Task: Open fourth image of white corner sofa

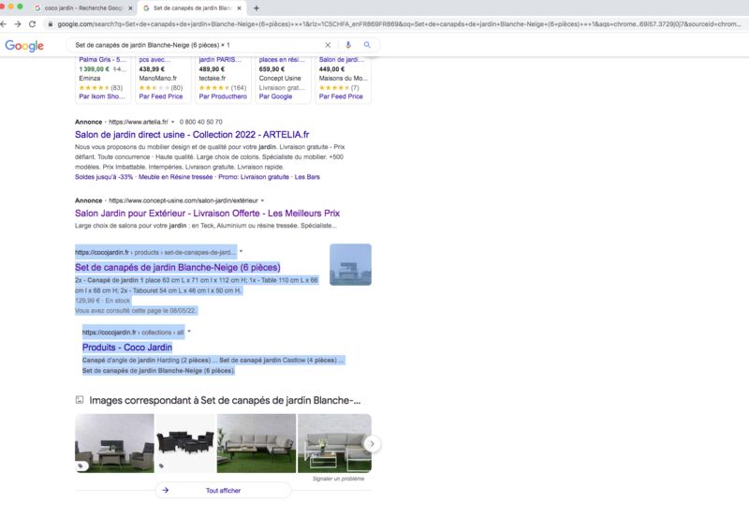Action: pos(334,443)
